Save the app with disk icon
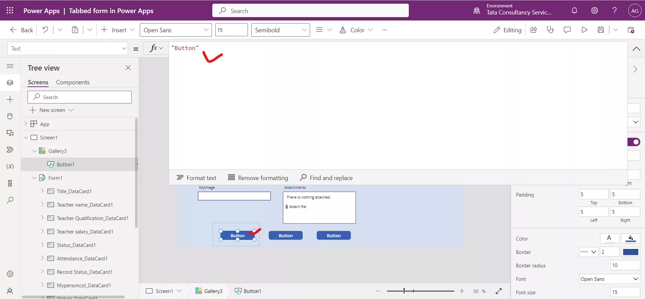 pyautogui.click(x=601, y=30)
